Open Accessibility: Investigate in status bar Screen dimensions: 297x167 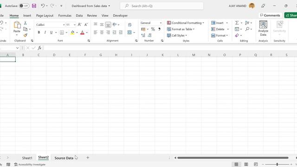tap(30, 165)
